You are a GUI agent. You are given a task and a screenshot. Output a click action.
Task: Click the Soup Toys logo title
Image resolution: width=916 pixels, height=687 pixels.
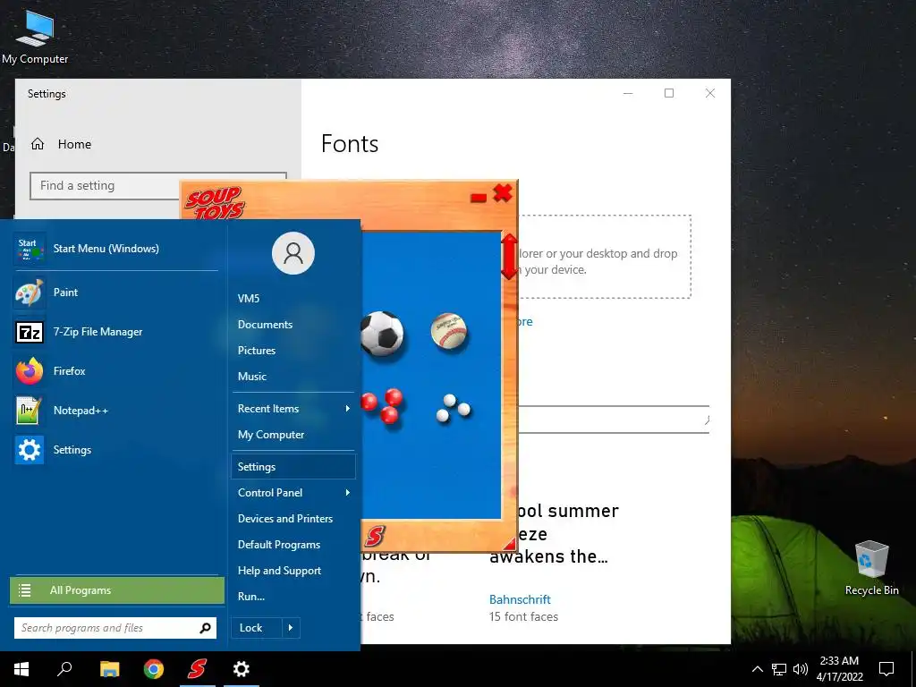coord(215,203)
